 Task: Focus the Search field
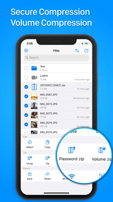click(x=56, y=57)
